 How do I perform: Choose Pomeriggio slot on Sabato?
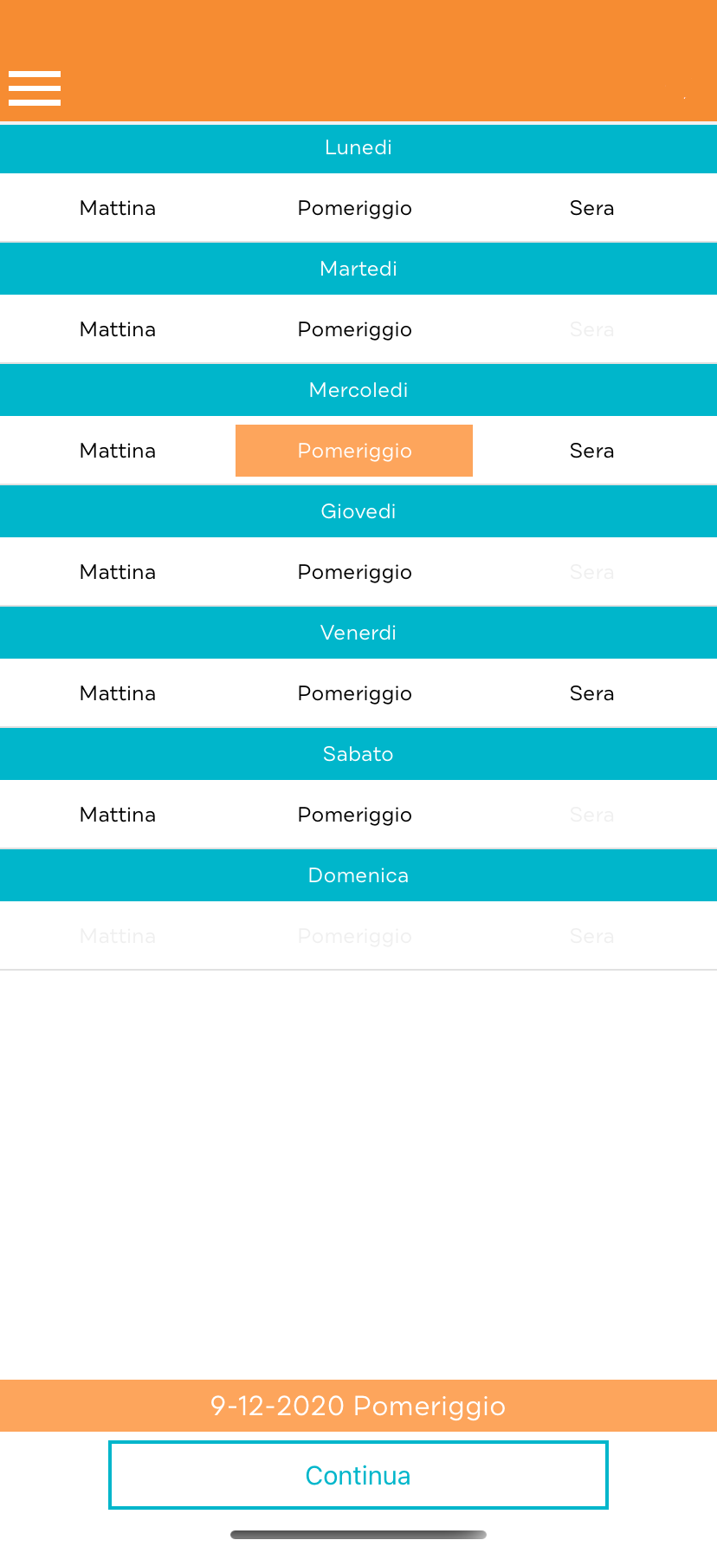point(354,815)
